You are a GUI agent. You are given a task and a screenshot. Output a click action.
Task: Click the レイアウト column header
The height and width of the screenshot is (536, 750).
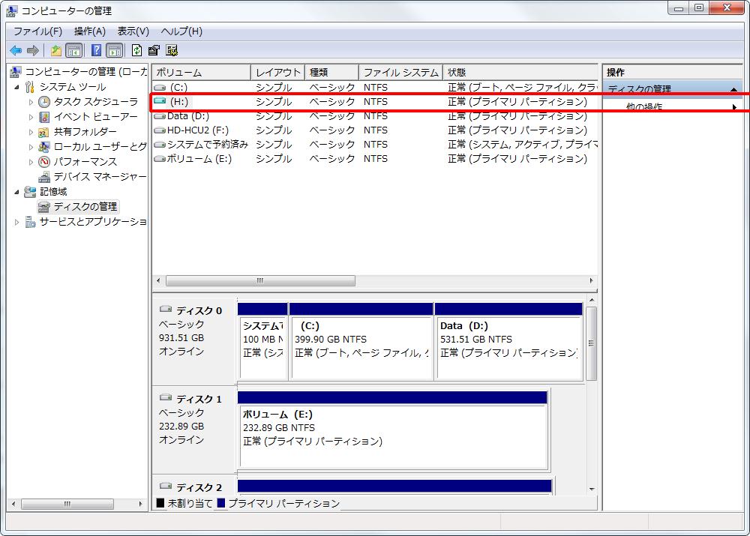point(277,72)
